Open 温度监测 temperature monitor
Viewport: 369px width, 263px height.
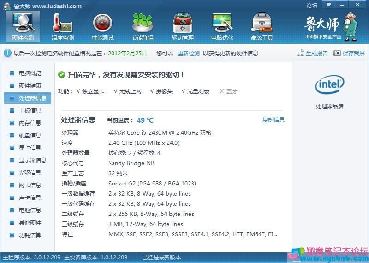[63, 26]
